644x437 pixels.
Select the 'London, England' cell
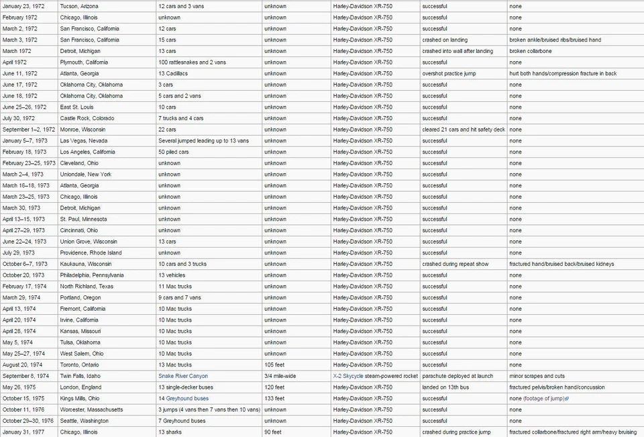tap(107, 387)
